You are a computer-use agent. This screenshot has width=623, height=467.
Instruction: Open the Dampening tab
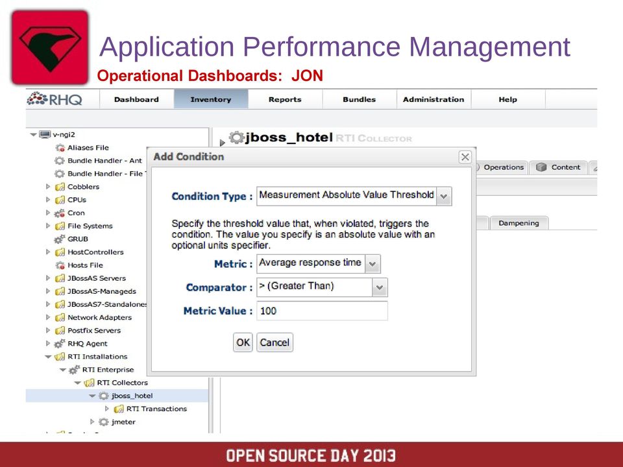point(519,223)
